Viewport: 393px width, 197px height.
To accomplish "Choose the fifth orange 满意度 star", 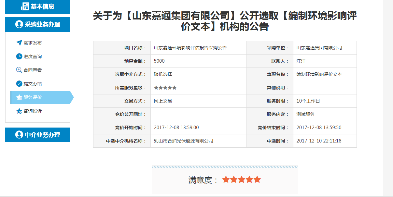I will [257, 180].
